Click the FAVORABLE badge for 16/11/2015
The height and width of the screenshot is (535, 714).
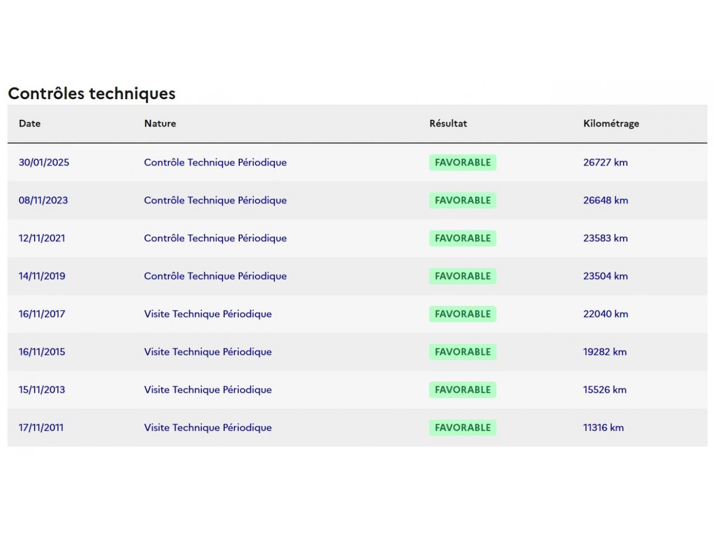(462, 352)
